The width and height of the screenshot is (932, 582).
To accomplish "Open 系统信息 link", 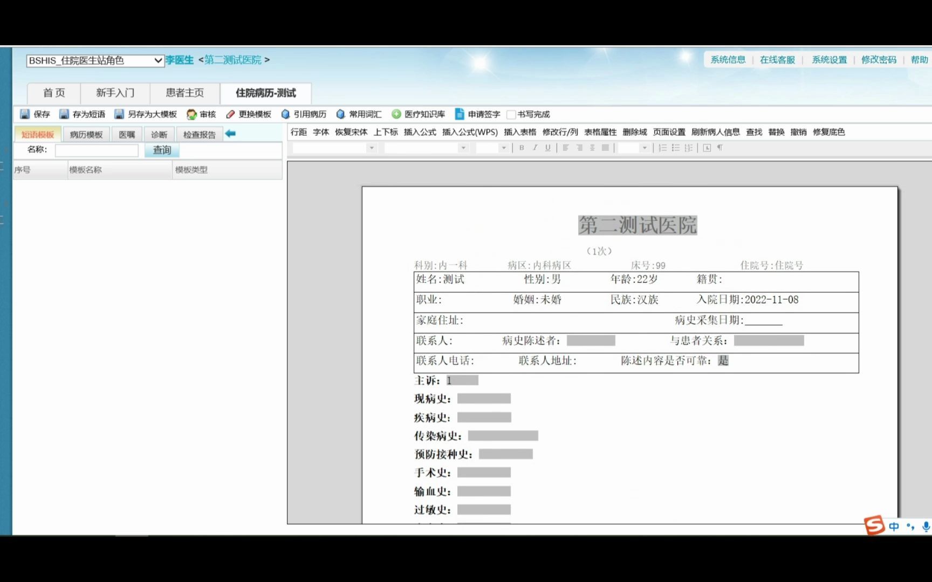I will point(728,60).
